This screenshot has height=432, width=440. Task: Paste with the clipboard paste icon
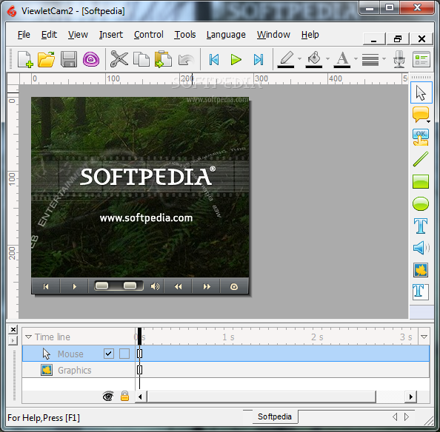click(163, 59)
